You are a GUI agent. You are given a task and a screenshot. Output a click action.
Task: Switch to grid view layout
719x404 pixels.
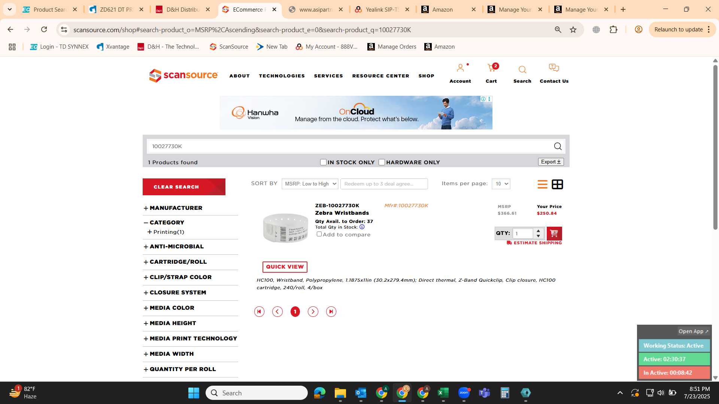(557, 184)
